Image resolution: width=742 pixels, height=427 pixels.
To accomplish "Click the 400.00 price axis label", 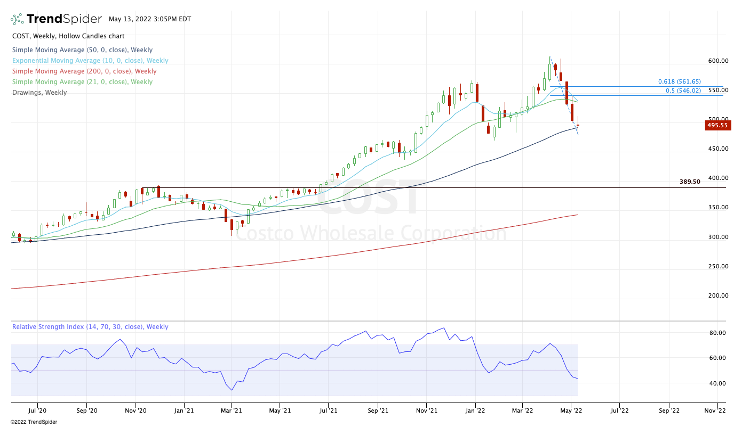I will pos(718,178).
